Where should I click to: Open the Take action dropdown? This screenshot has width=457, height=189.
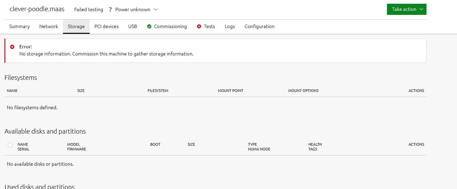406,9
